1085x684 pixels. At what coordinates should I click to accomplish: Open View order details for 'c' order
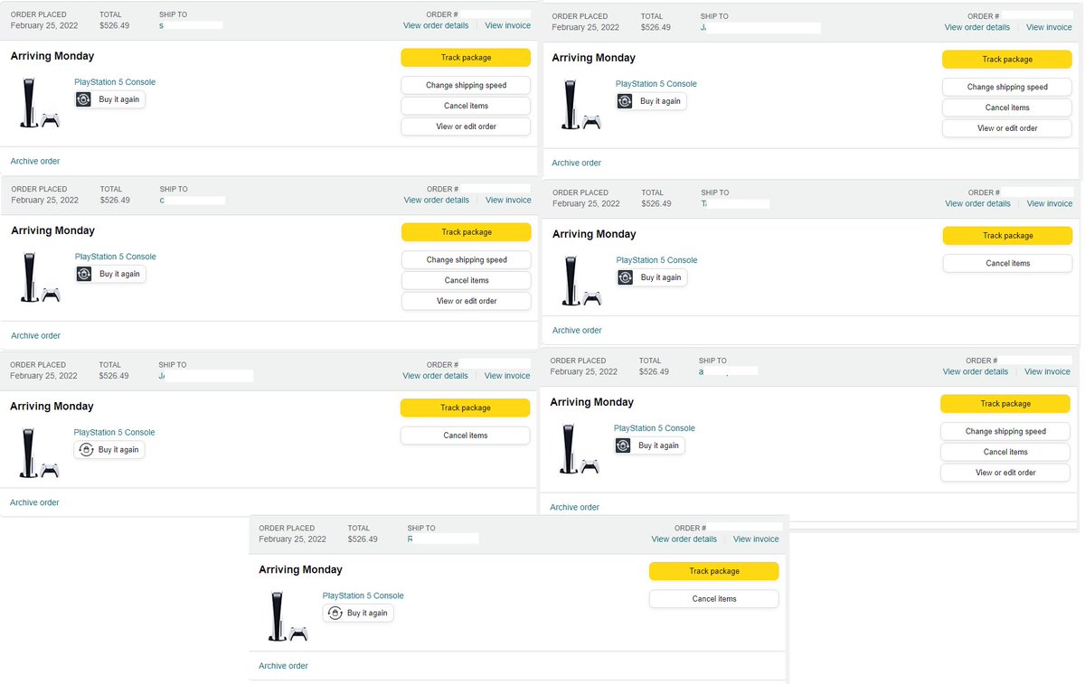click(x=437, y=200)
